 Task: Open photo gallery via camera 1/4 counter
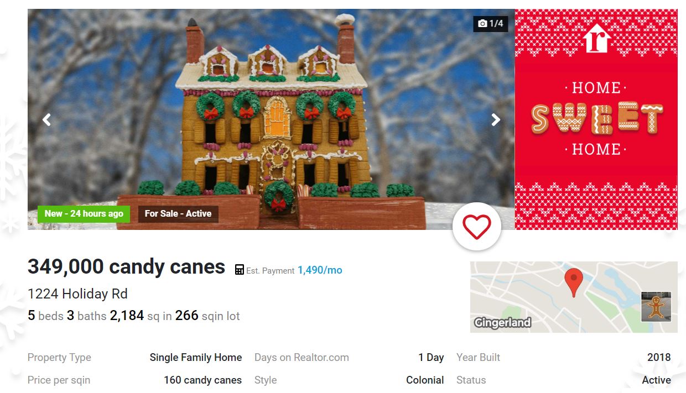coord(491,23)
